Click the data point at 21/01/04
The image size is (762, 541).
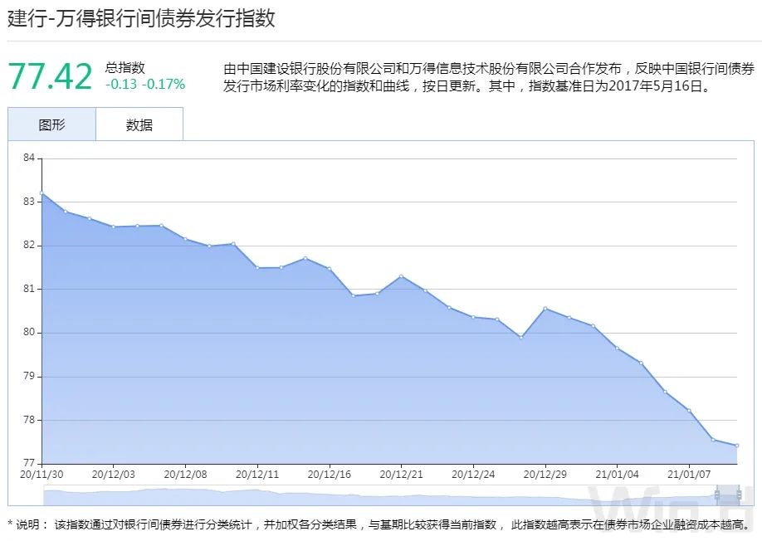[x=618, y=348]
